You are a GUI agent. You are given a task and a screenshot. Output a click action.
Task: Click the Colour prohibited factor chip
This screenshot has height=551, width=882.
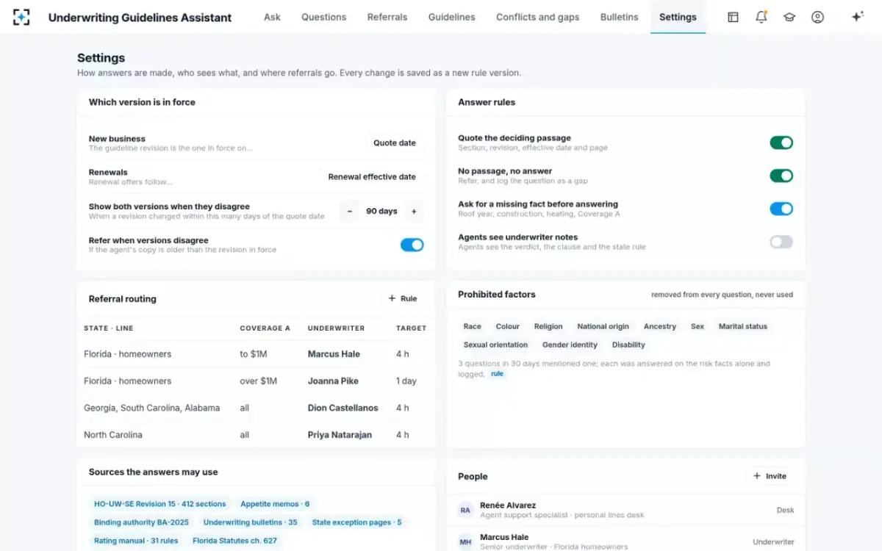[x=508, y=326]
